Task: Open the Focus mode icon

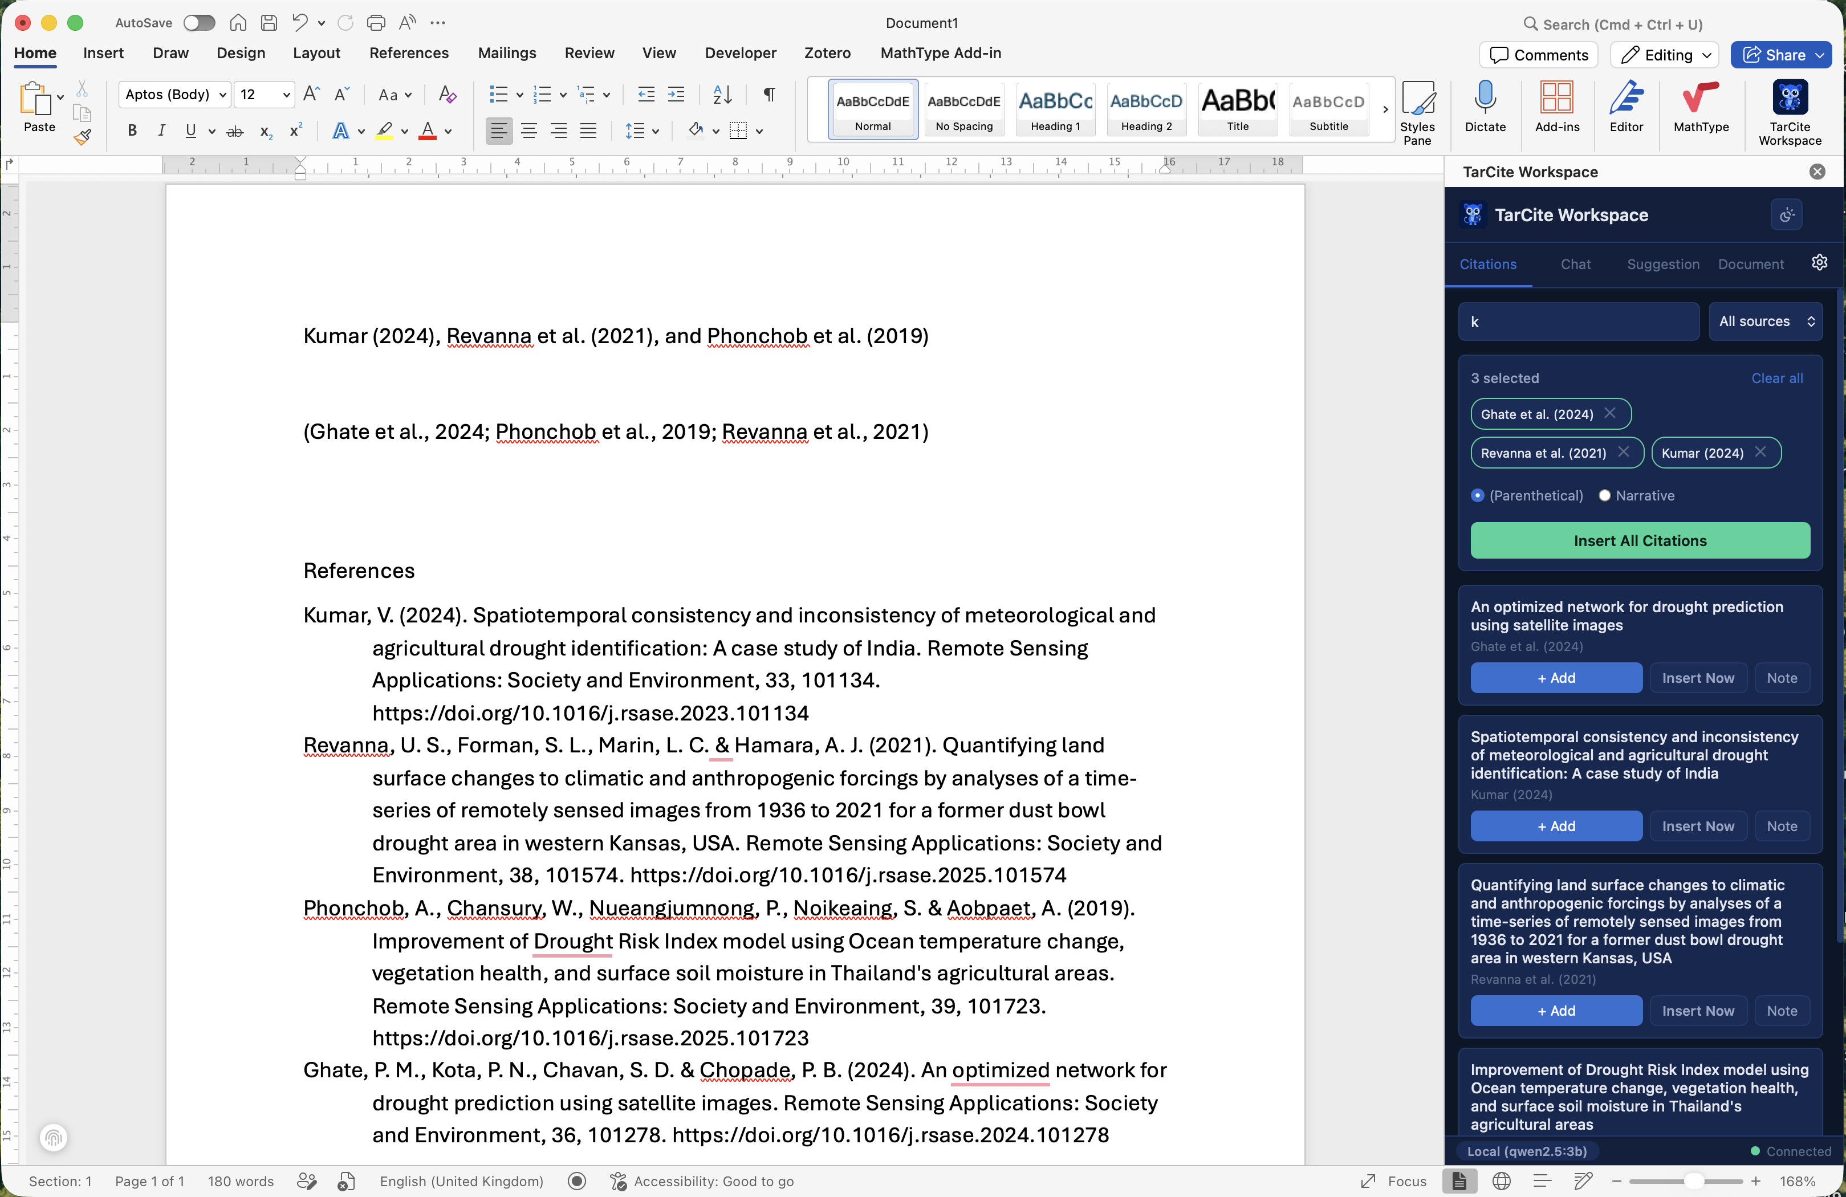Action: (1368, 1180)
